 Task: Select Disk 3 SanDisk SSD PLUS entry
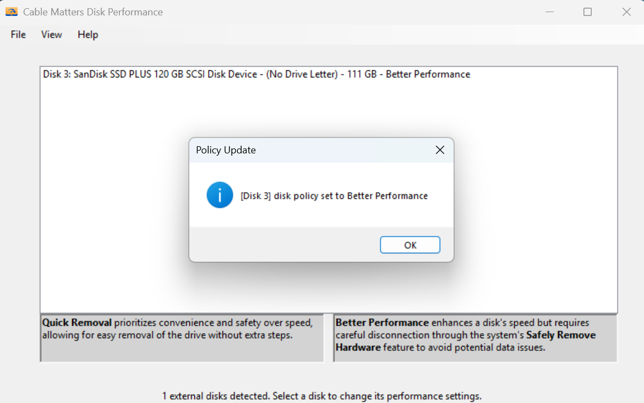tap(256, 74)
